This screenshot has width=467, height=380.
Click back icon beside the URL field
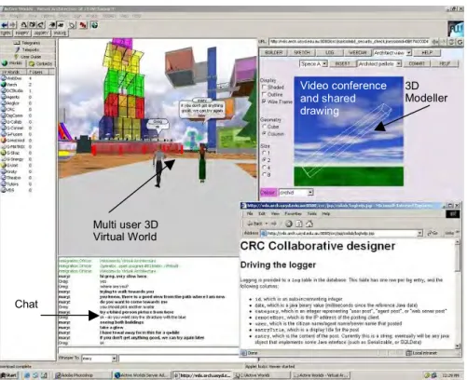pos(435,42)
